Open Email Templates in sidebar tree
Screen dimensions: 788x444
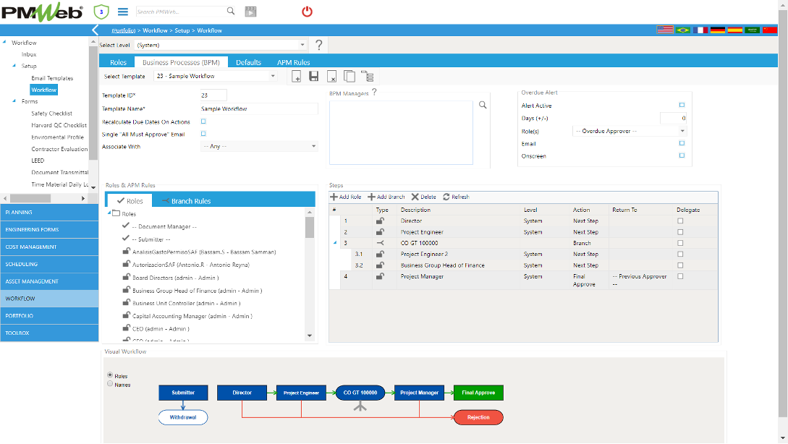coord(52,78)
